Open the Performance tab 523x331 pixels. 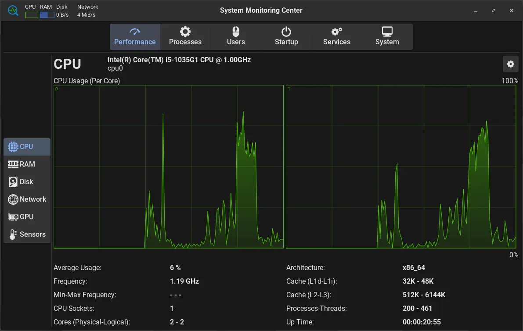pos(135,37)
